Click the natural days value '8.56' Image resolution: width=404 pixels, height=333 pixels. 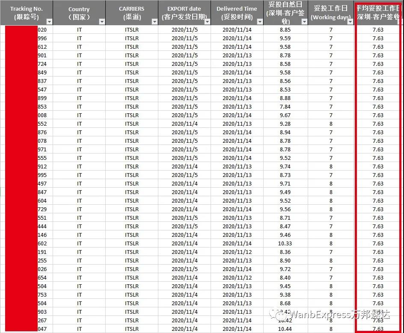click(285, 81)
